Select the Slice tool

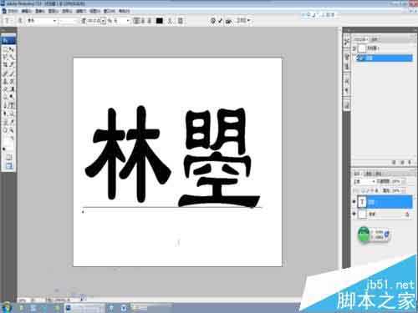[x=12, y=64]
